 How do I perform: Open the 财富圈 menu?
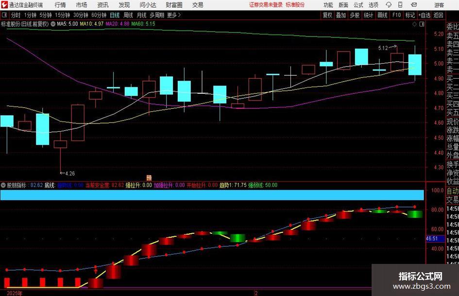coord(174,5)
